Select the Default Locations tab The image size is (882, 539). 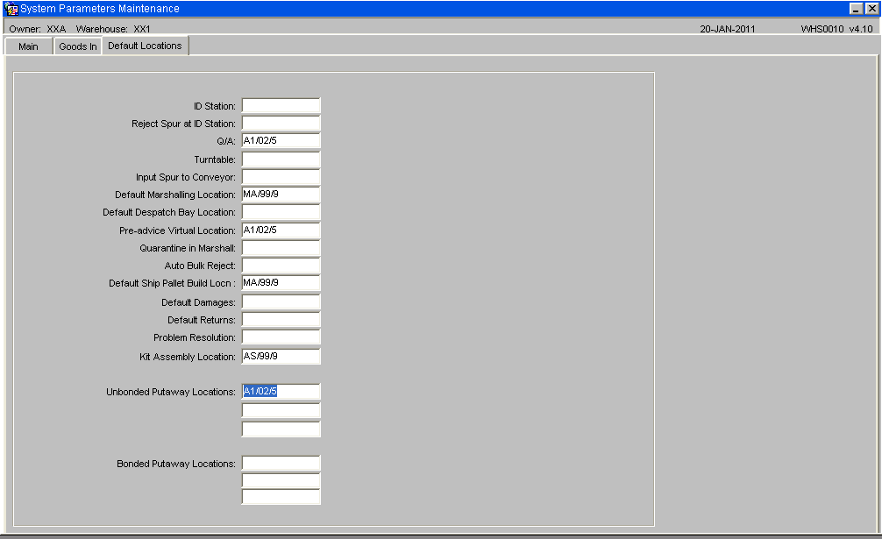tap(146, 46)
